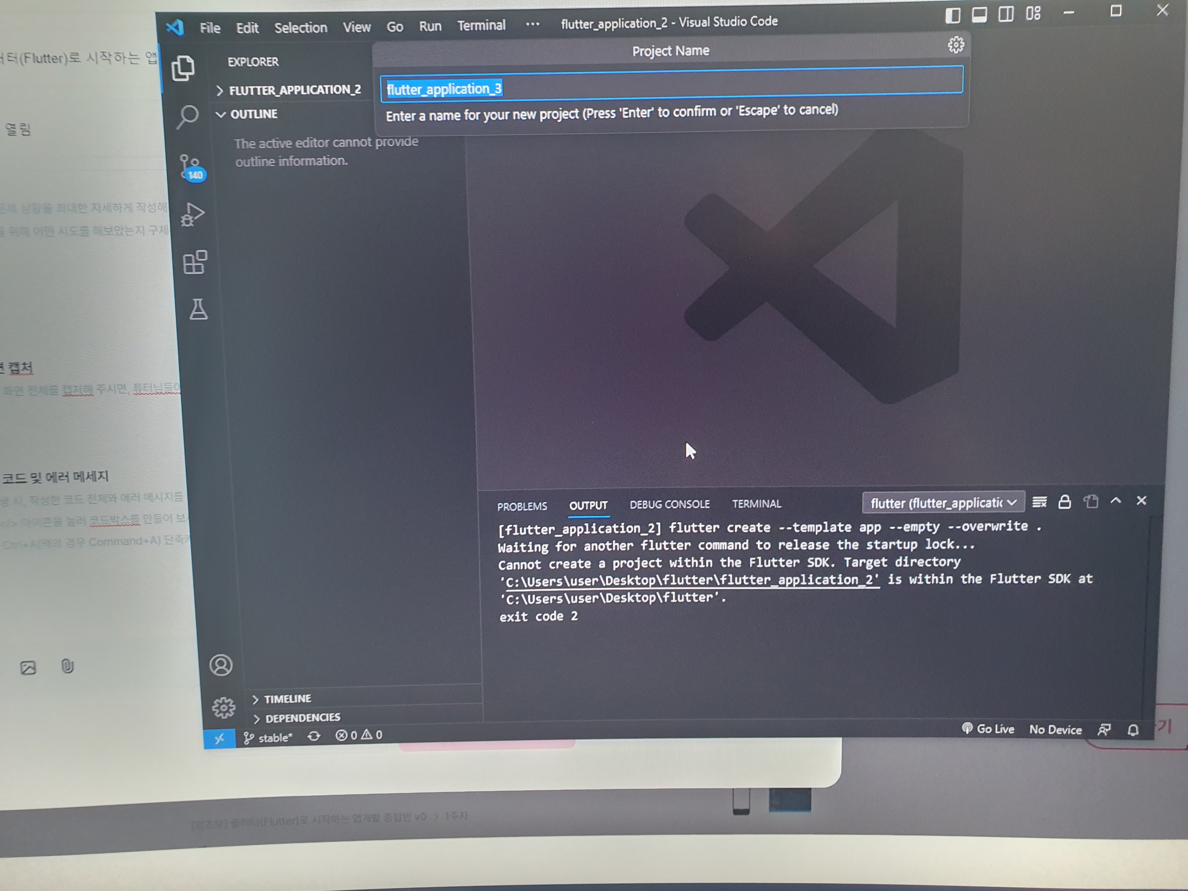Viewport: 1188px width, 891px height.
Task: Open the notifications bell
Action: coord(1133,730)
